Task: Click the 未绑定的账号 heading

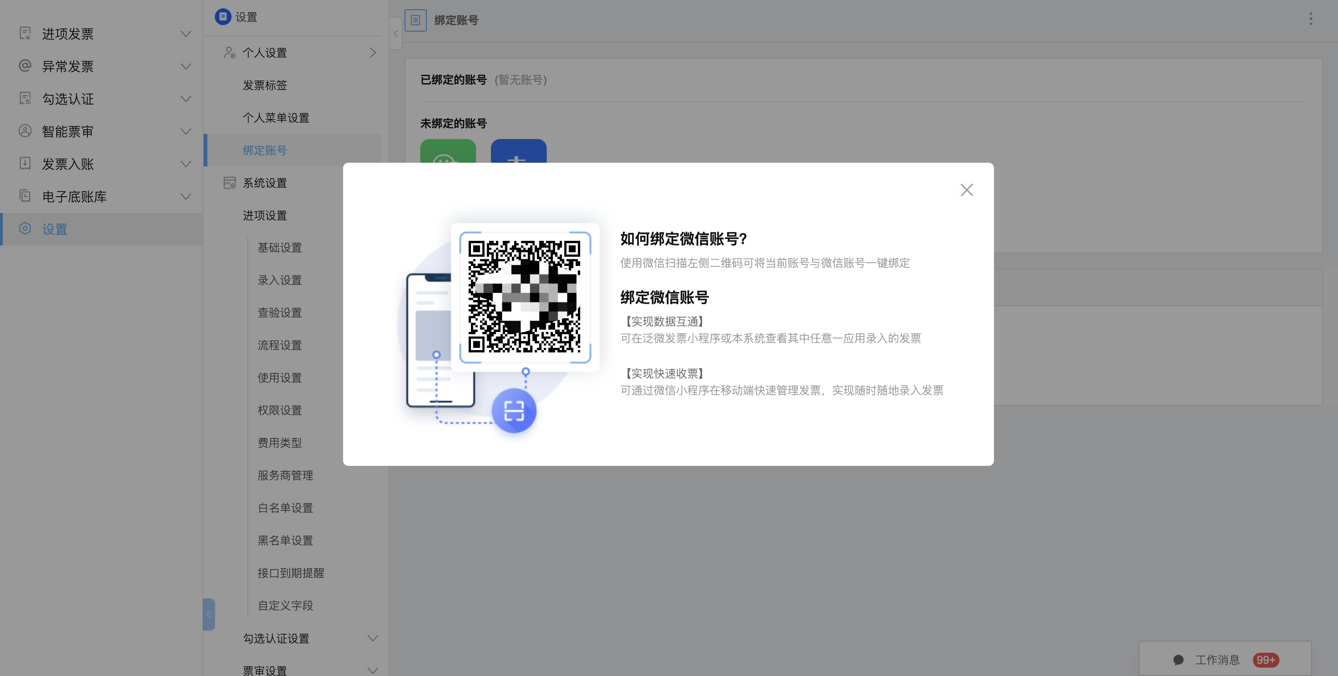Action: pyautogui.click(x=453, y=123)
